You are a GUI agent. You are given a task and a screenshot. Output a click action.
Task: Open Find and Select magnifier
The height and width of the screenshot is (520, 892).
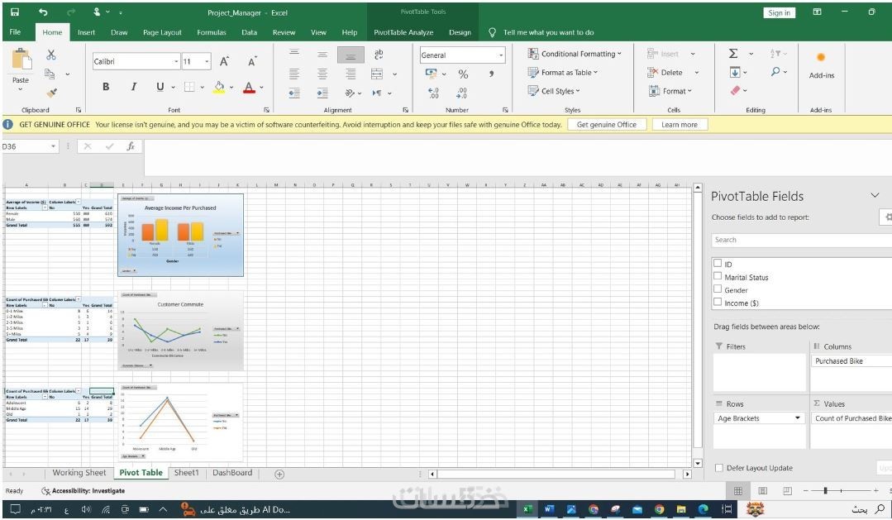(x=775, y=72)
